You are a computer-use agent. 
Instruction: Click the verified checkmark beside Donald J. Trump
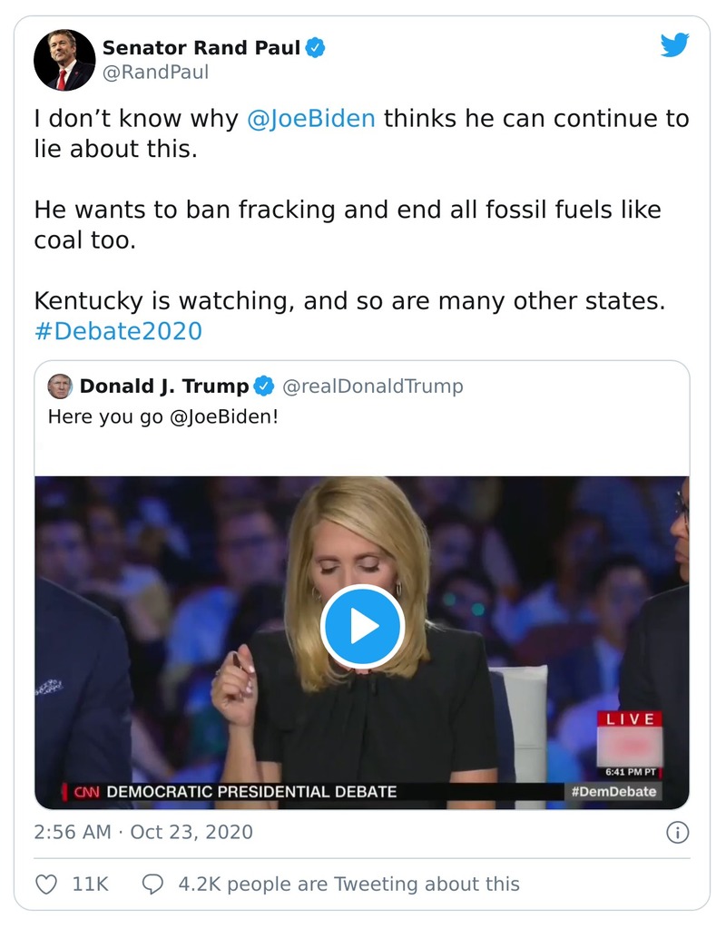pyautogui.click(x=261, y=385)
